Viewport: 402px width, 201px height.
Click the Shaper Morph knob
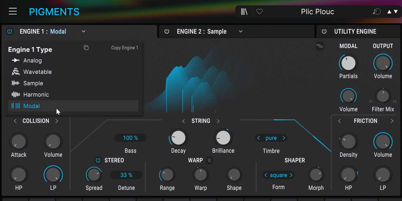(x=316, y=175)
